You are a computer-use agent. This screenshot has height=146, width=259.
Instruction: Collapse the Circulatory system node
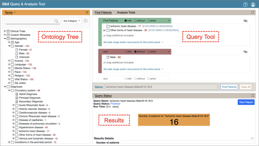[9, 90]
